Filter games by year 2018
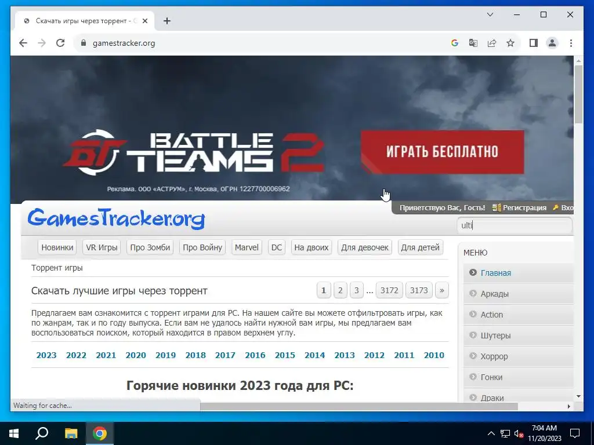Image resolution: width=594 pixels, height=445 pixels. 195,355
